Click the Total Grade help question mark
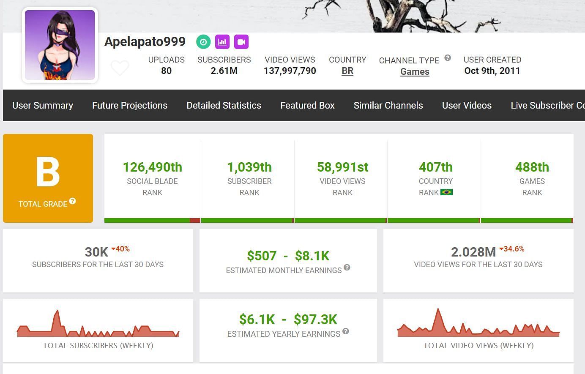This screenshot has height=374, width=585. point(73,201)
